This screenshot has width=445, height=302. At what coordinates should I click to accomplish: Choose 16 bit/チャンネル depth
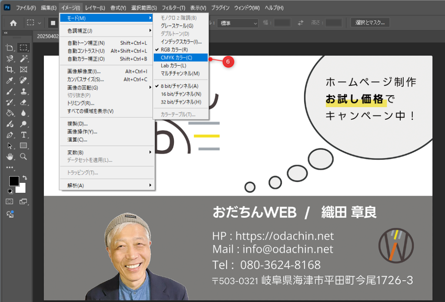(x=181, y=94)
